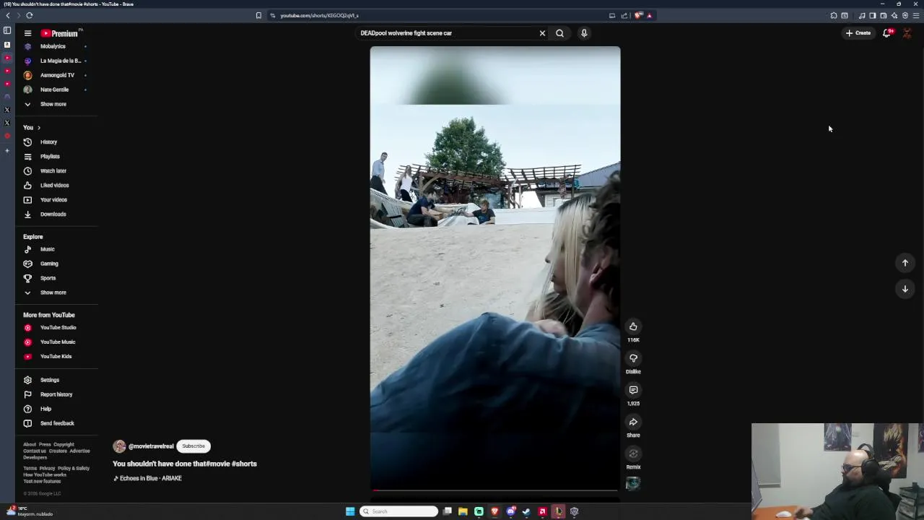The height and width of the screenshot is (520, 924).
Task: Bookmark this page in the address bar
Action: 258,15
